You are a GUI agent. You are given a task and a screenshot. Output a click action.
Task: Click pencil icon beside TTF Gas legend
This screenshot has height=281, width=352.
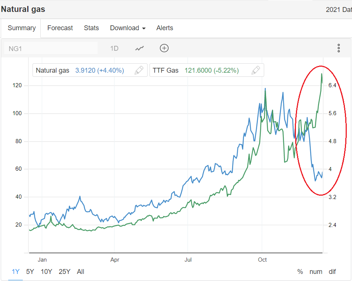(256, 70)
